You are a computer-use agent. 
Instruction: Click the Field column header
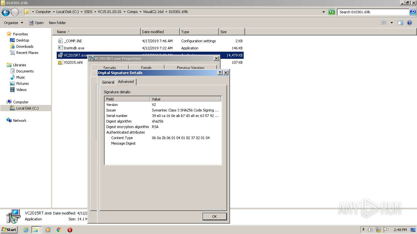(127, 99)
